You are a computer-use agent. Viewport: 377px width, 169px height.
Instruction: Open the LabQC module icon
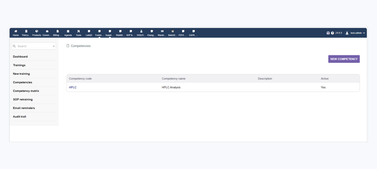click(x=89, y=31)
